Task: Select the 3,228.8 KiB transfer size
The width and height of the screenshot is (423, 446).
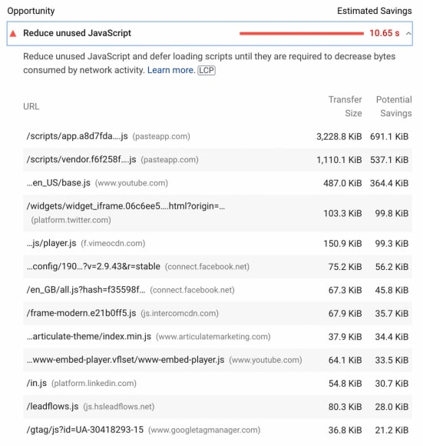Action: pos(339,137)
